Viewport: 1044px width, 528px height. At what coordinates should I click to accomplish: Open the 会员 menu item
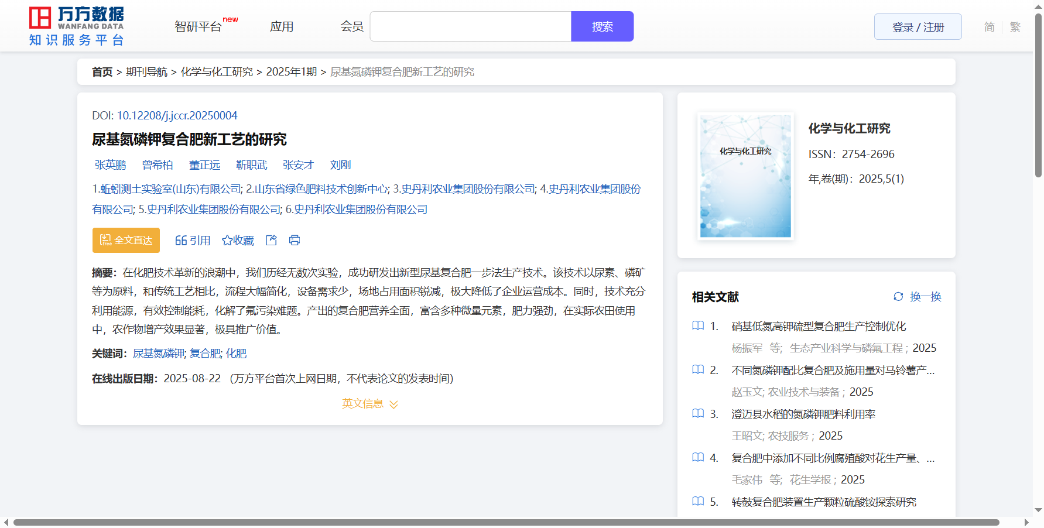point(352,27)
